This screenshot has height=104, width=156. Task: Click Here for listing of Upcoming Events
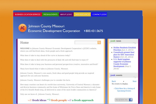pos(124,89)
